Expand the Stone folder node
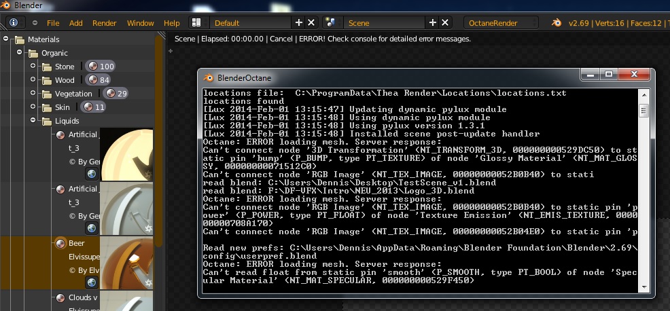Image resolution: width=670 pixels, height=311 pixels. [33, 66]
